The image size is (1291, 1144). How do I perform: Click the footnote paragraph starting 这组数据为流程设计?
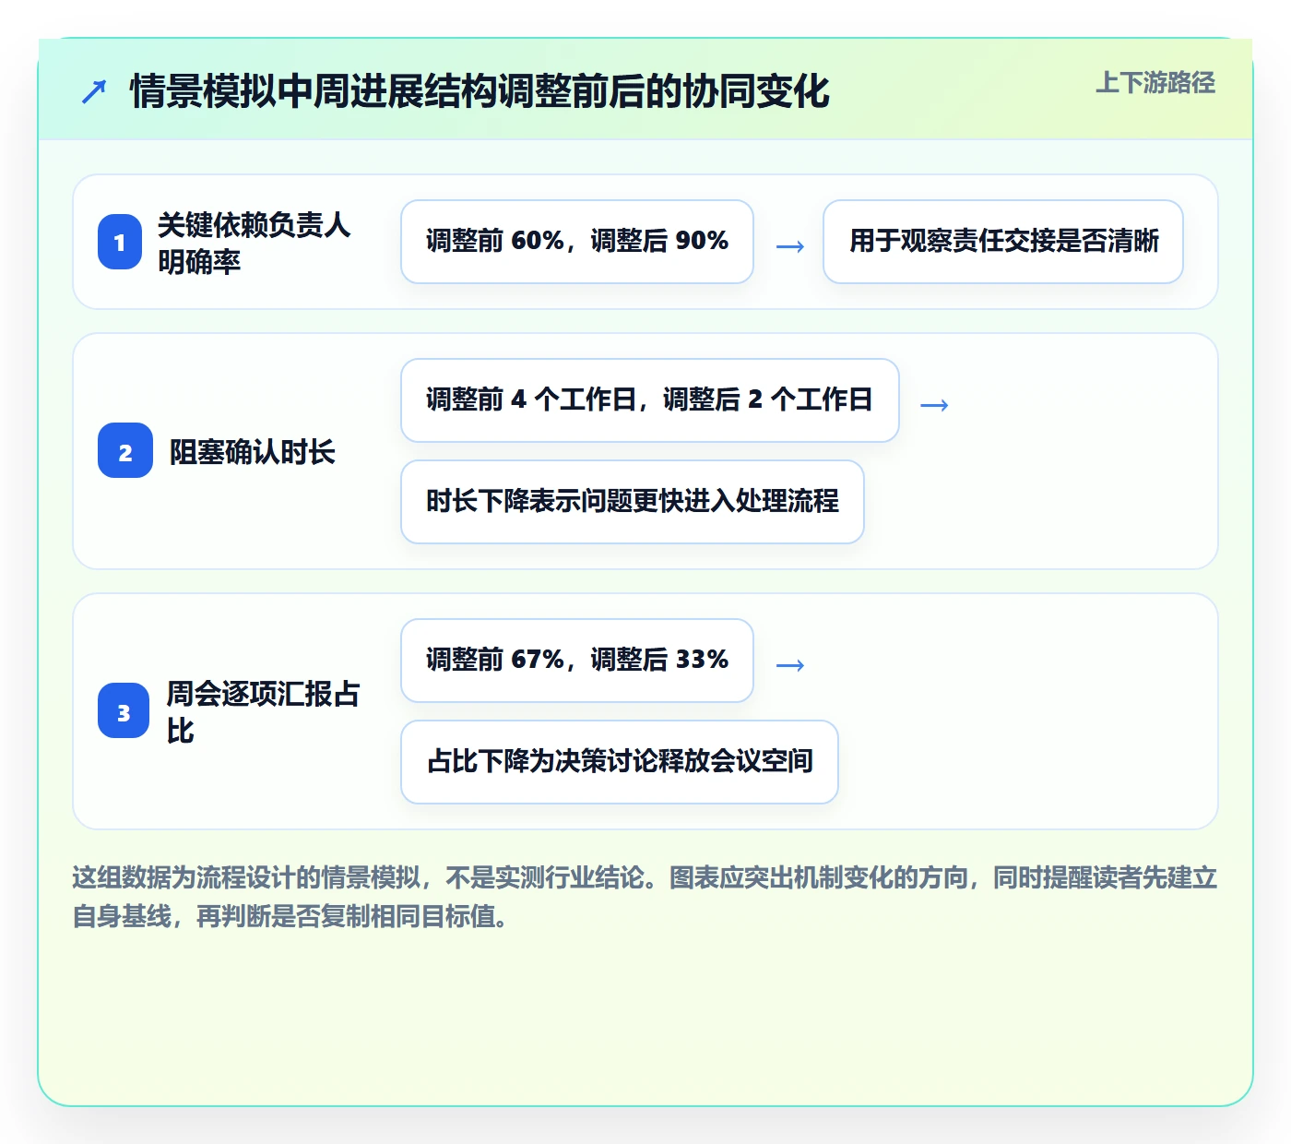tap(645, 897)
